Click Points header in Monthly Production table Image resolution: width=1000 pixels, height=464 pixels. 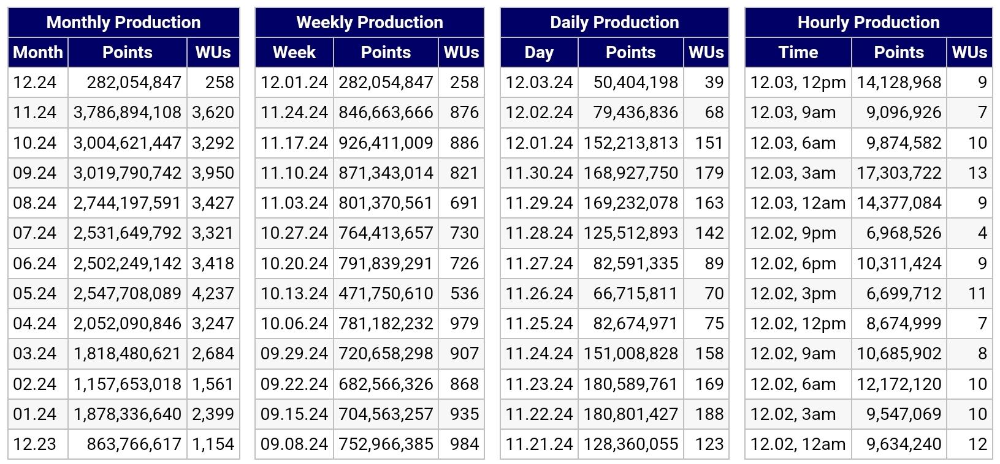coord(128,53)
